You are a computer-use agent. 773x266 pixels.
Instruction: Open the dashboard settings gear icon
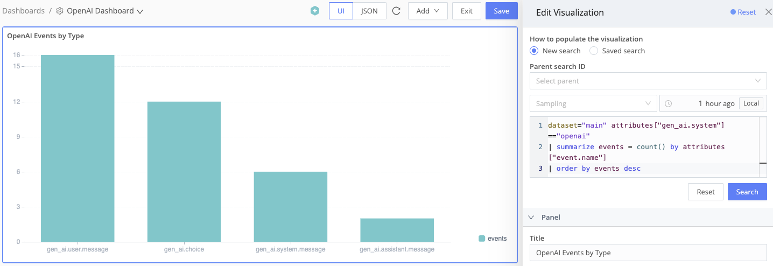click(60, 11)
